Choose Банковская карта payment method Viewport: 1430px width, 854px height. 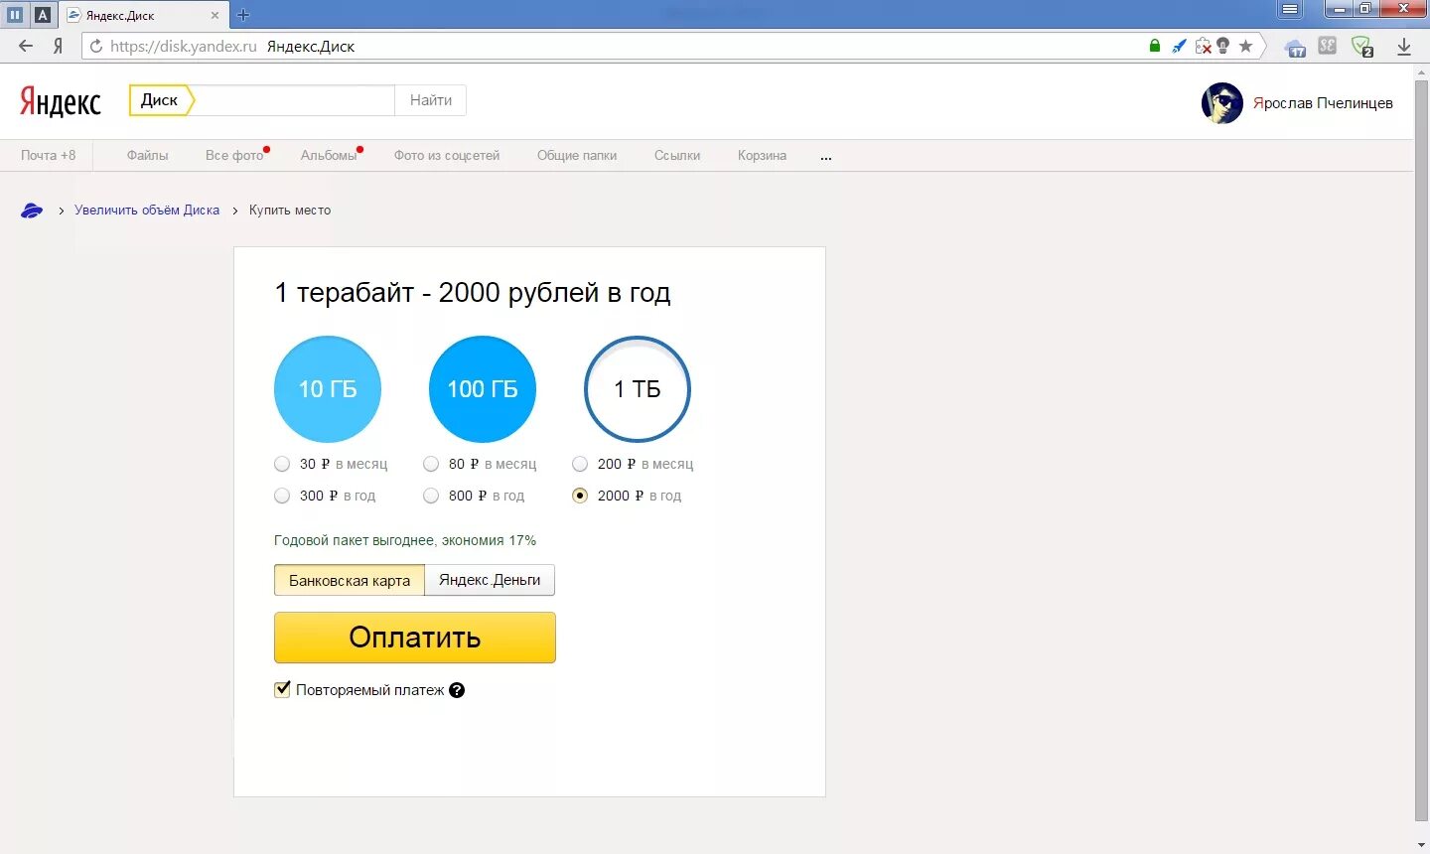click(x=350, y=580)
